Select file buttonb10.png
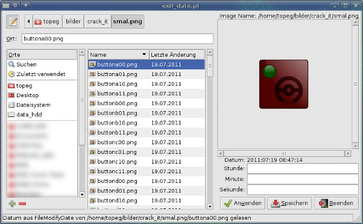This screenshot has width=363, height=224. [x=147, y=123]
